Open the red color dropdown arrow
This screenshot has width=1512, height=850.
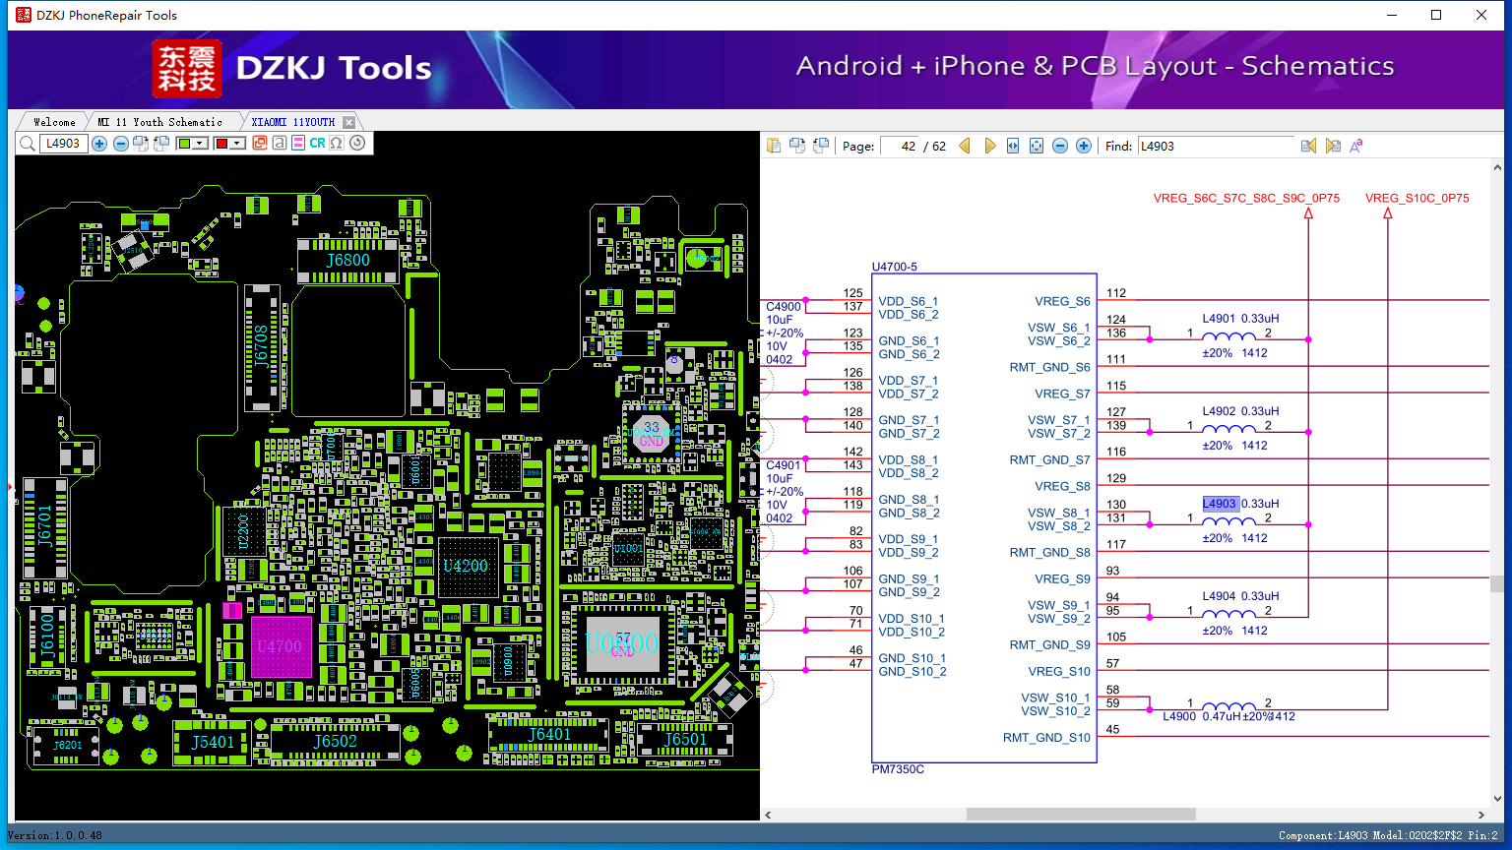click(x=237, y=144)
